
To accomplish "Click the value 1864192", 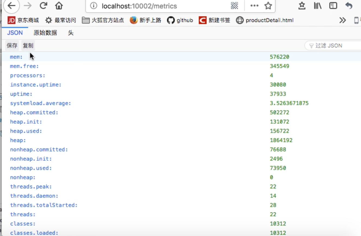I will (281, 140).
